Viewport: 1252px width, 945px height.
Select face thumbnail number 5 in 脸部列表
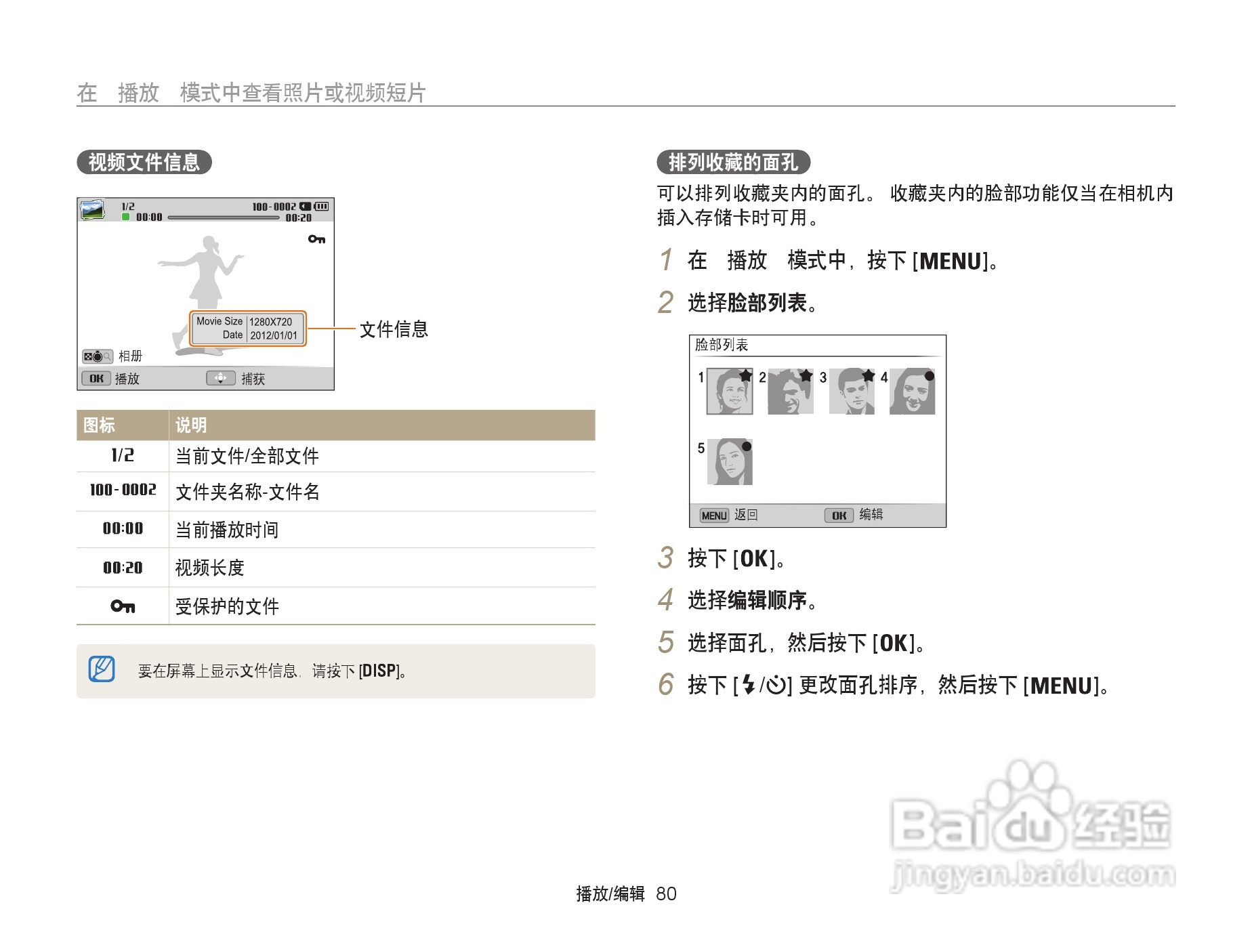click(730, 462)
